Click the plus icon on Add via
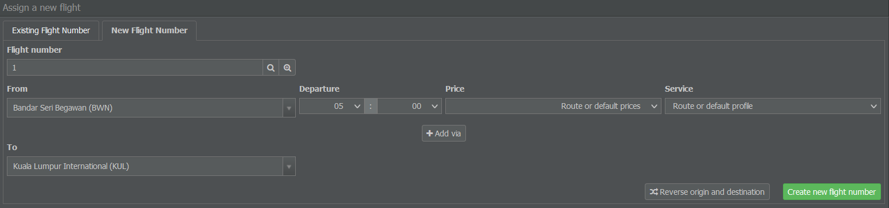889x208 pixels. coord(429,134)
